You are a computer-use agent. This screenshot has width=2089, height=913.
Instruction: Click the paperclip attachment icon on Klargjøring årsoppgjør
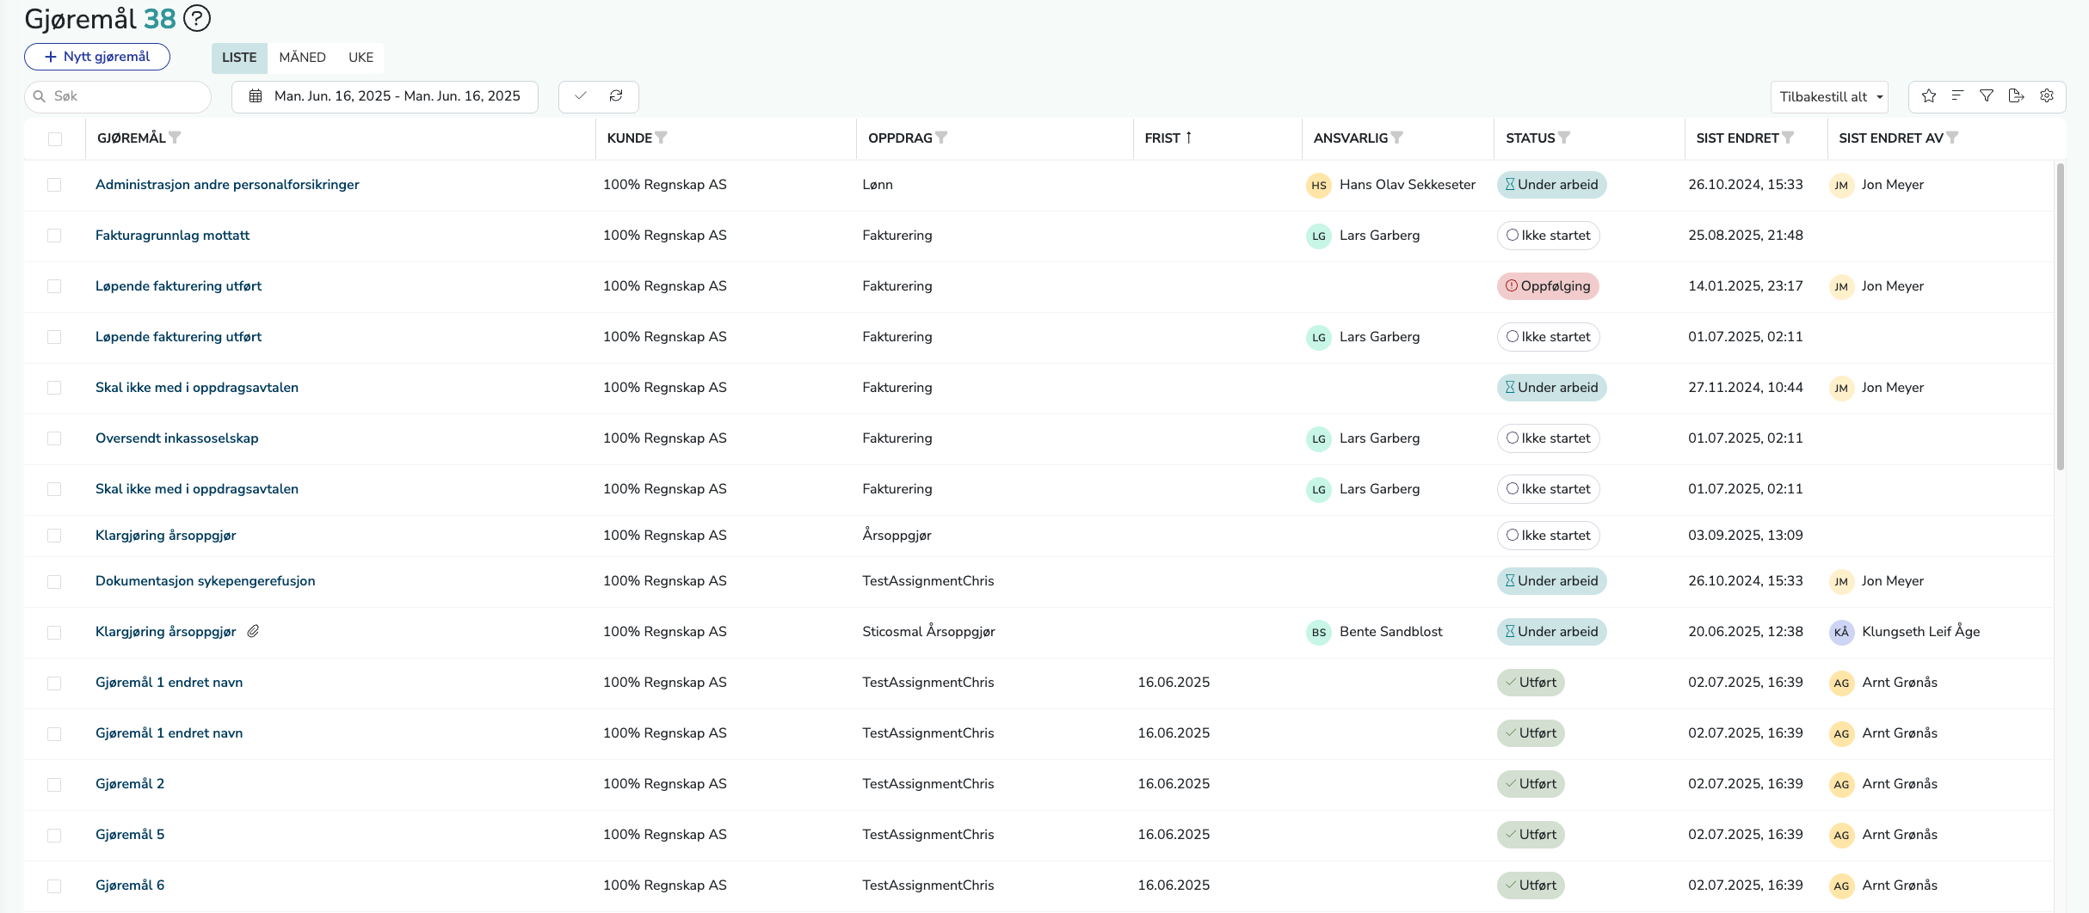(253, 631)
